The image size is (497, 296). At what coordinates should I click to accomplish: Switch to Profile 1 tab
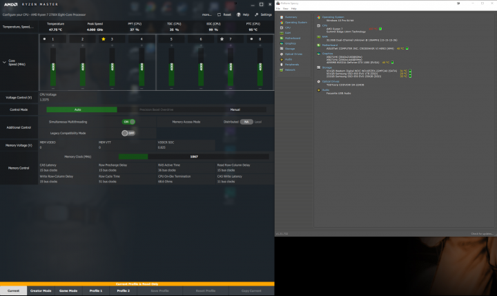pyautogui.click(x=96, y=291)
